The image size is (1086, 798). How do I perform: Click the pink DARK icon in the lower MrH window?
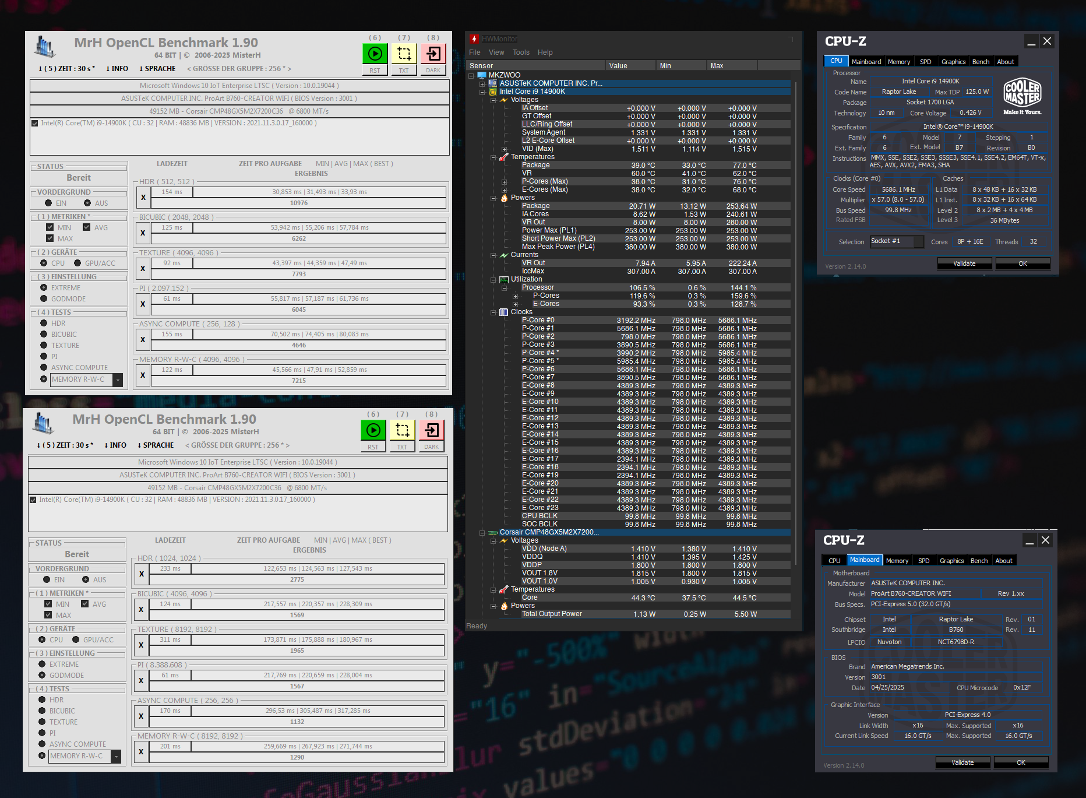click(431, 430)
